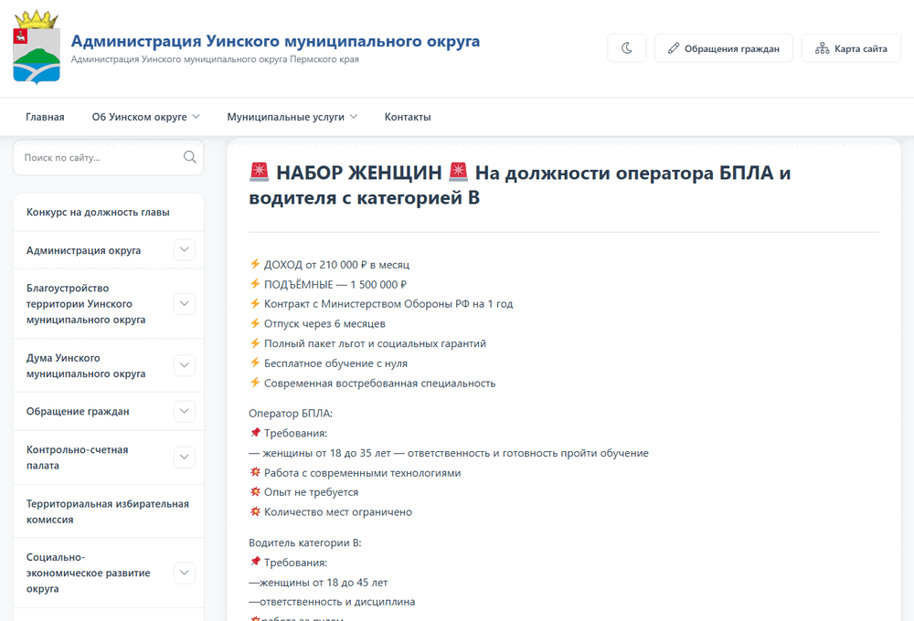
Task: Expand the Благоустройство территории submenu
Action: pos(185,303)
